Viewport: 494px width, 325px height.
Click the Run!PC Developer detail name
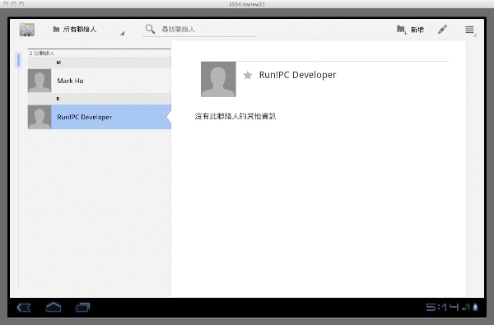pyautogui.click(x=297, y=75)
